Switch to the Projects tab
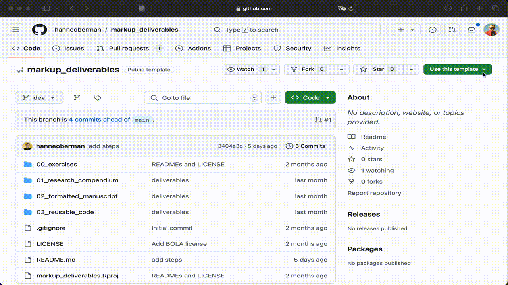Screen dimensions: 508x285 point(242,48)
